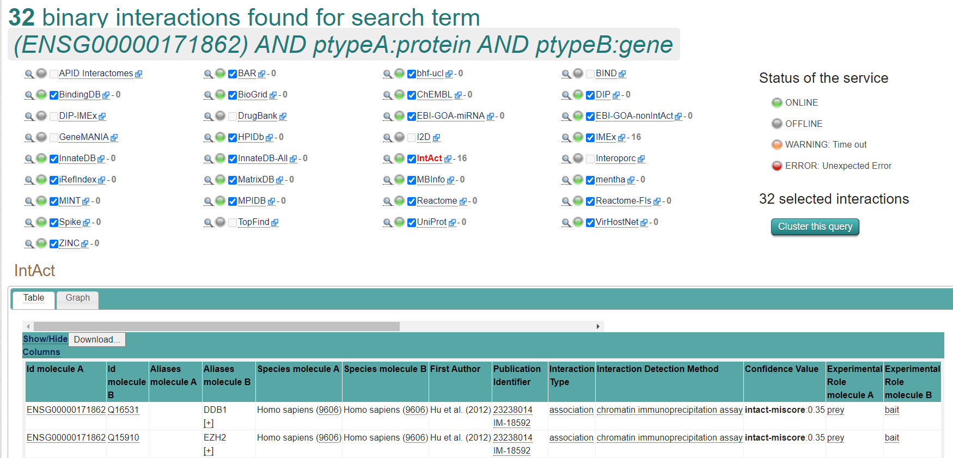
Task: Click the green status icon beside BindingDB
Action: tap(41, 94)
